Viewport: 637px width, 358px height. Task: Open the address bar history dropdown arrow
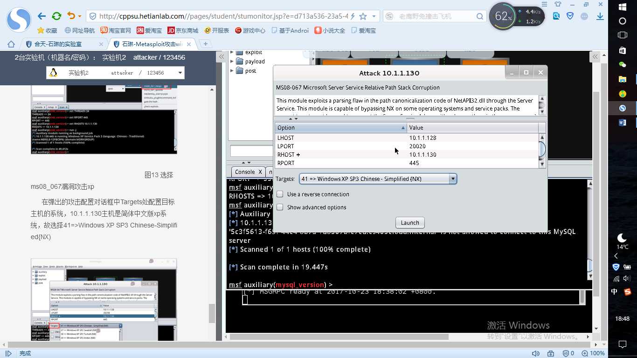point(374,17)
